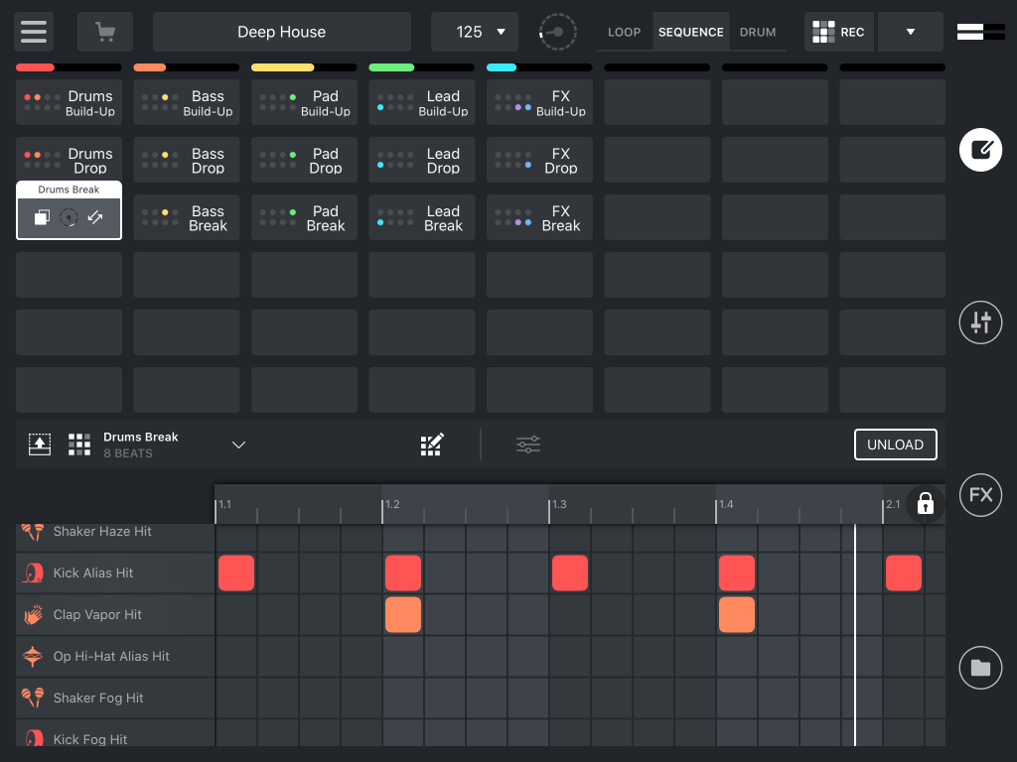Image resolution: width=1017 pixels, height=762 pixels.
Task: Open the pattern edit icon in the bottom bar
Action: (432, 444)
